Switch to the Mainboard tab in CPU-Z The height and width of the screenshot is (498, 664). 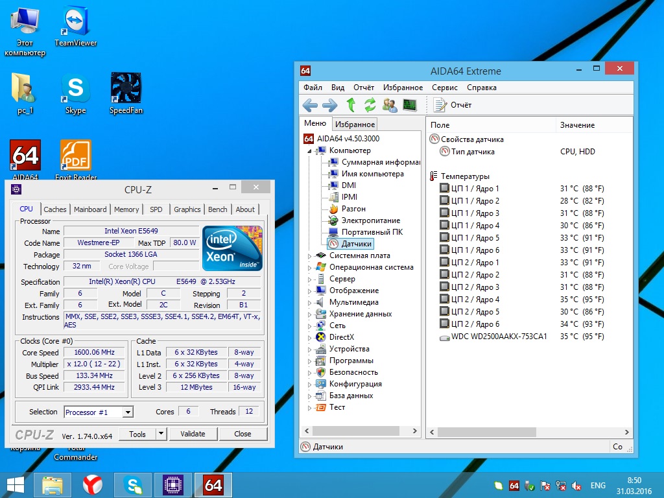coord(90,209)
